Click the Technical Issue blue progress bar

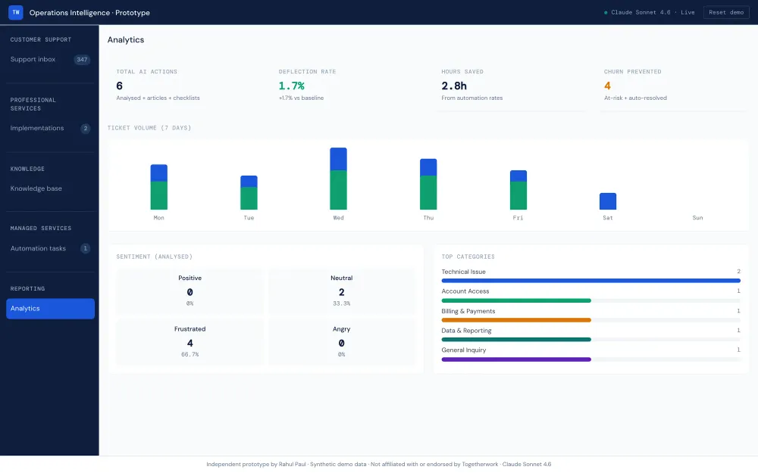[x=590, y=281]
